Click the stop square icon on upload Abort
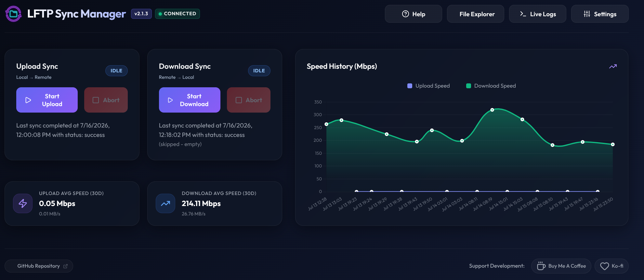This screenshot has height=280, width=644. pos(96,100)
